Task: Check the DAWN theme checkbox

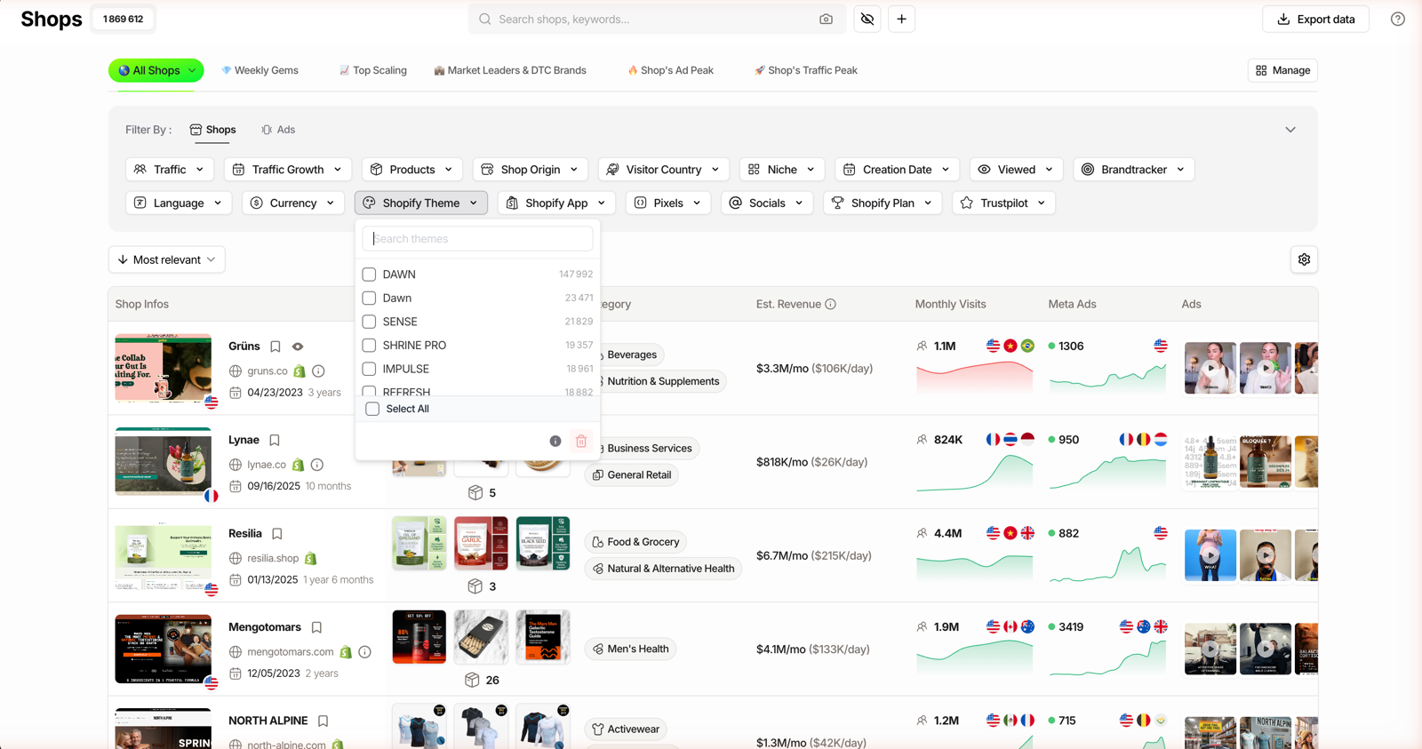Action: tap(369, 275)
